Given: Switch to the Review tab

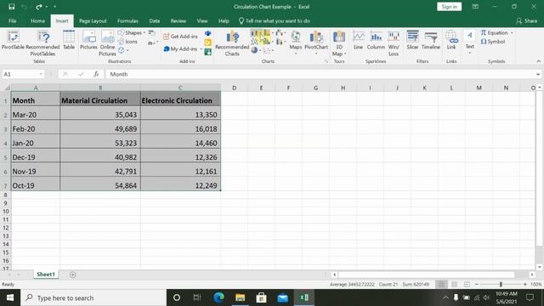Looking at the screenshot, I should point(178,20).
